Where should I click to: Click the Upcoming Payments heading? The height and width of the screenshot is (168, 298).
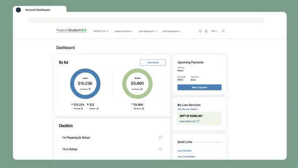[x=190, y=62]
